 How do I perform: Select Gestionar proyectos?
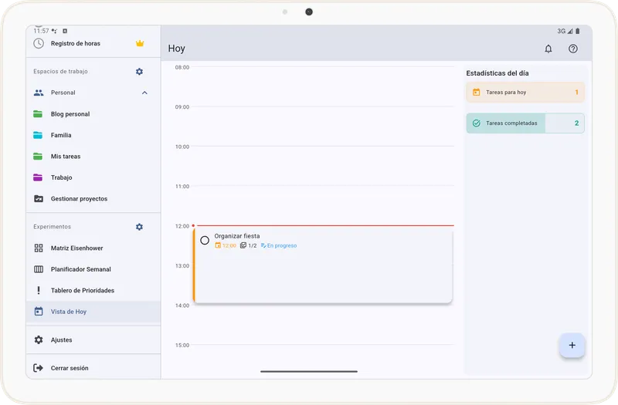[x=79, y=199]
